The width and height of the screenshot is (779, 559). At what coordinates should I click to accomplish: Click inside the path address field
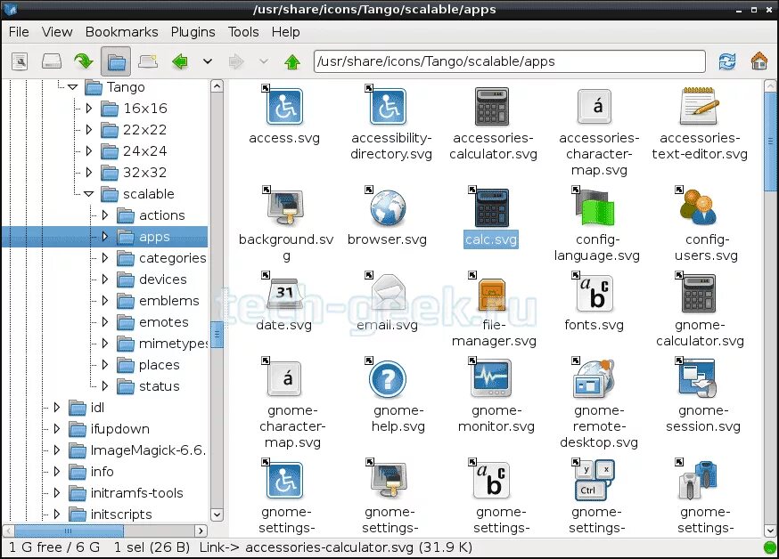tap(509, 61)
